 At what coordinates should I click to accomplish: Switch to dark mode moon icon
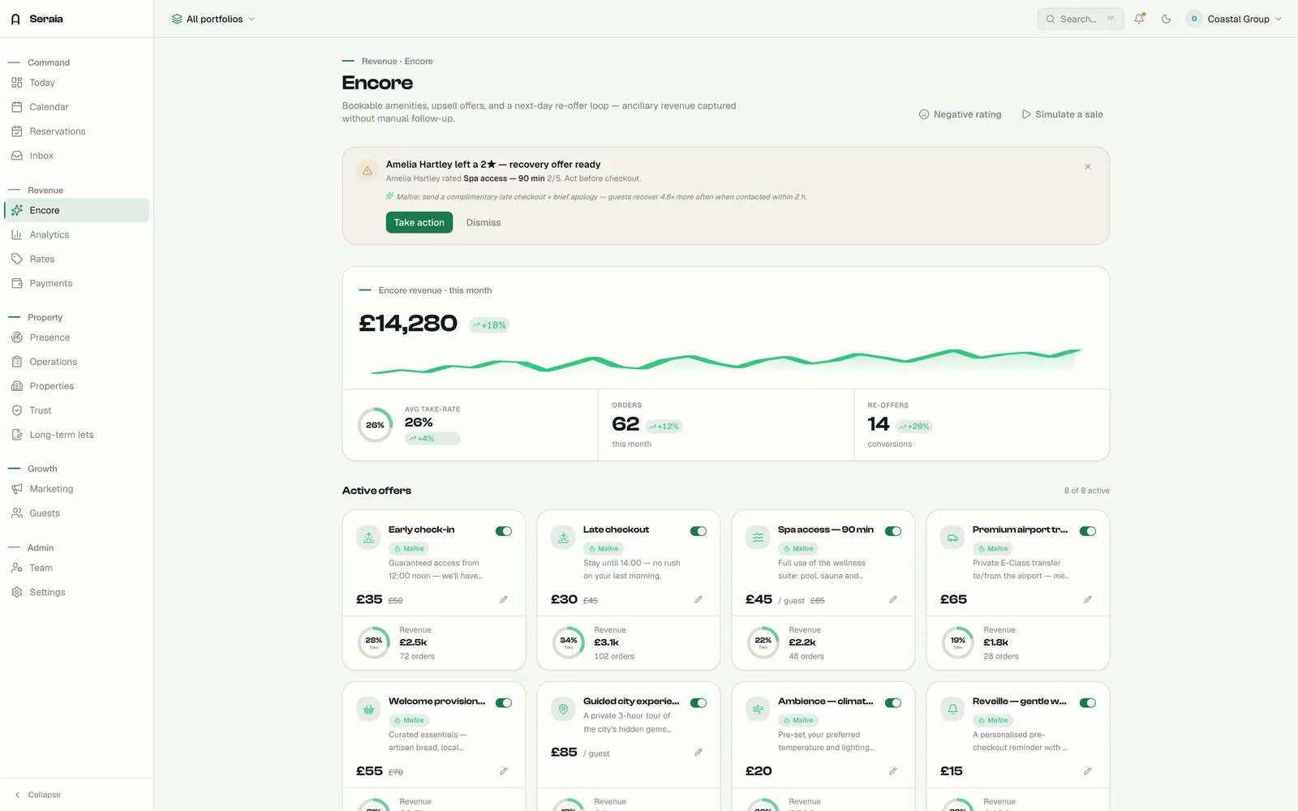pyautogui.click(x=1166, y=19)
